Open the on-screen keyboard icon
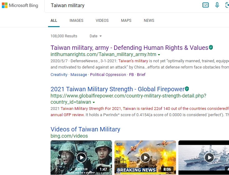This screenshot has width=229, height=175. [x=206, y=5]
